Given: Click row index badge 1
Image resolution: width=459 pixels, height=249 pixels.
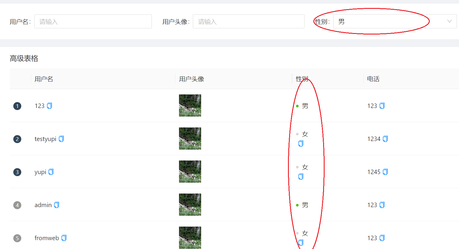Looking at the screenshot, I should tap(17, 106).
